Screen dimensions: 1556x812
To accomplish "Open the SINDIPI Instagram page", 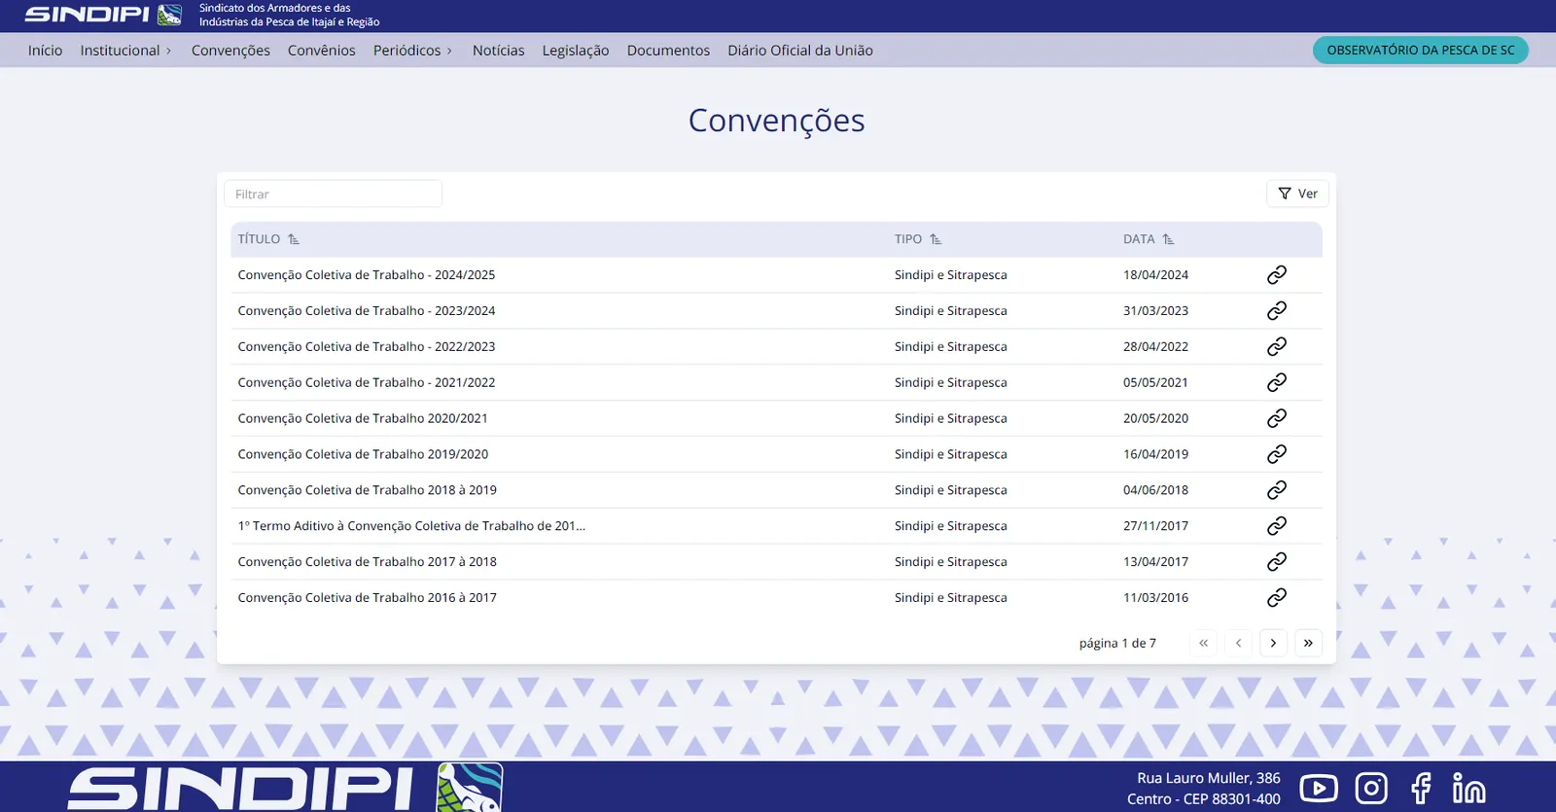I will click(x=1371, y=788).
